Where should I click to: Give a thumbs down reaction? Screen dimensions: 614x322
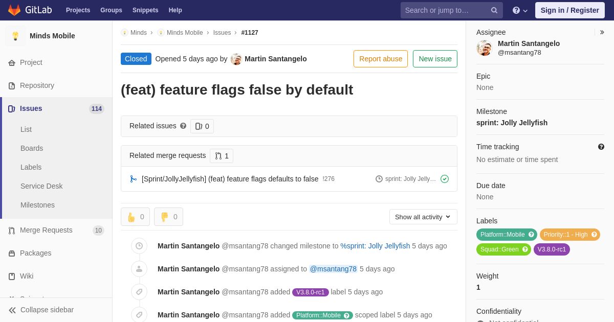pos(169,217)
